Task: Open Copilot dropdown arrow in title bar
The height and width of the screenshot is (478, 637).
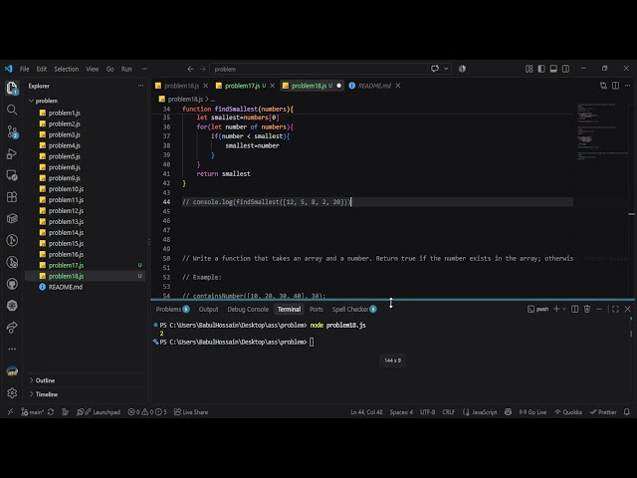Action: point(446,69)
